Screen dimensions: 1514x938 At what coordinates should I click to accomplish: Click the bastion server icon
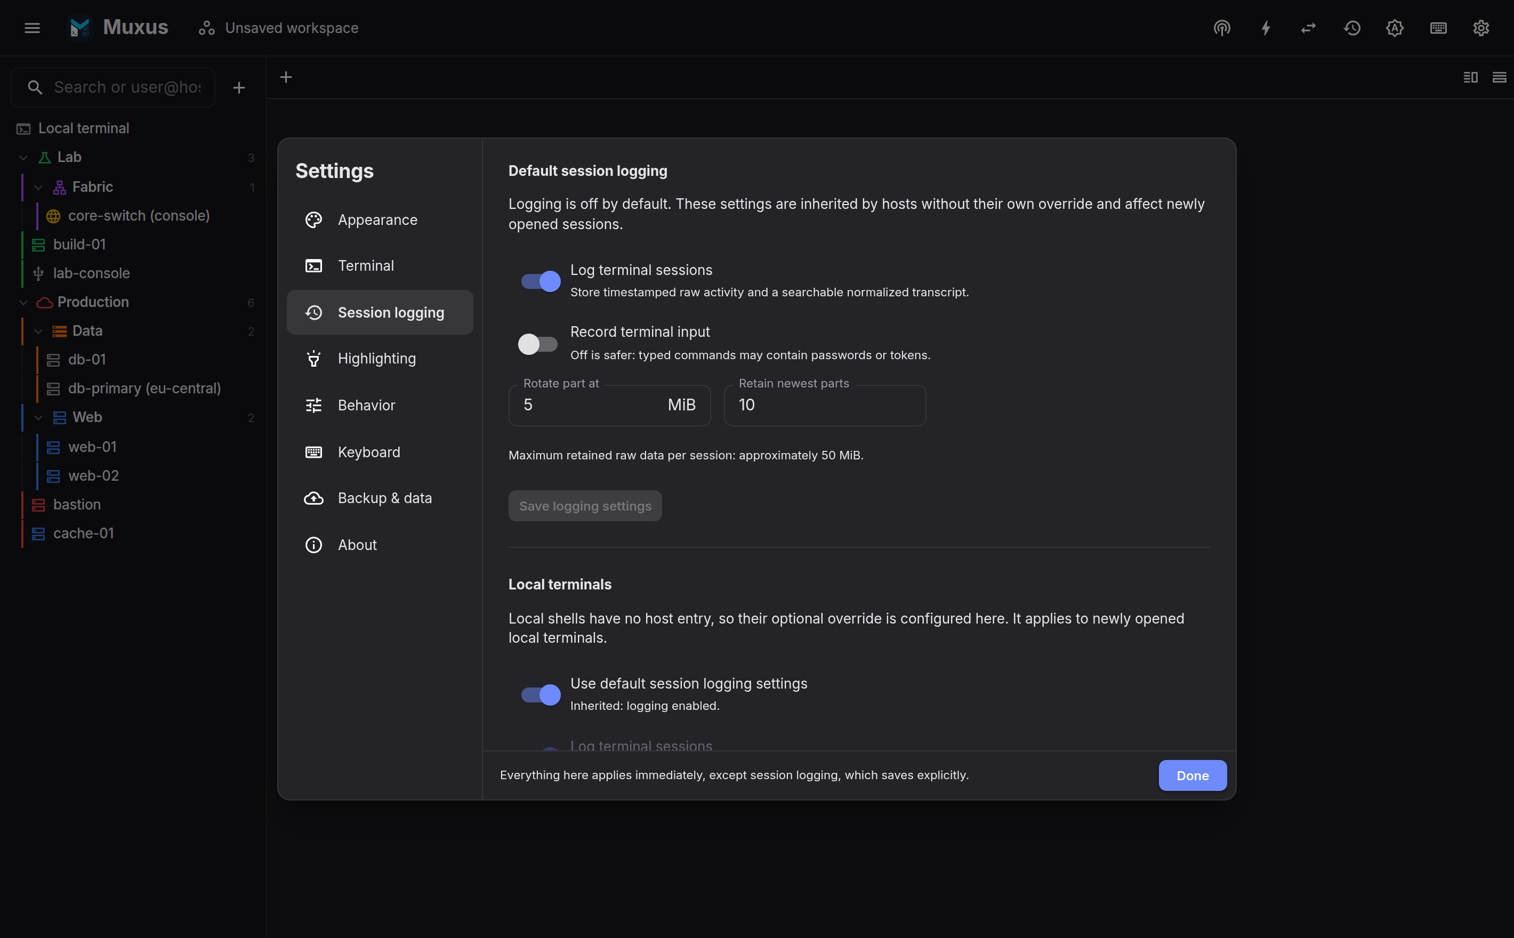(38, 505)
